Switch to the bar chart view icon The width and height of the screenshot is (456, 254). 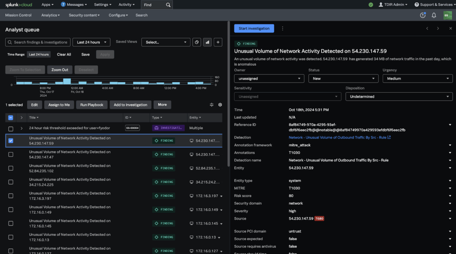tap(207, 42)
